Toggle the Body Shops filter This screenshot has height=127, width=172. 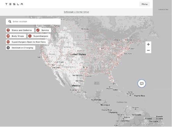click(x=16, y=36)
